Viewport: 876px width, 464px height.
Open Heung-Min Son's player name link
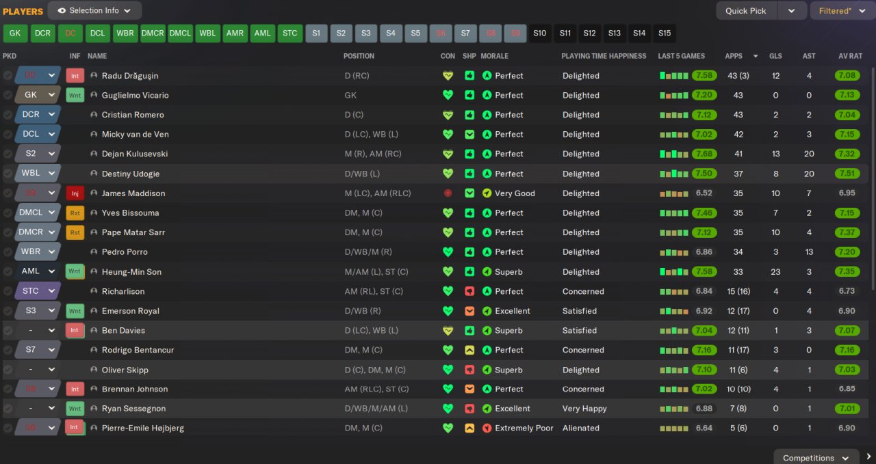pyautogui.click(x=131, y=272)
